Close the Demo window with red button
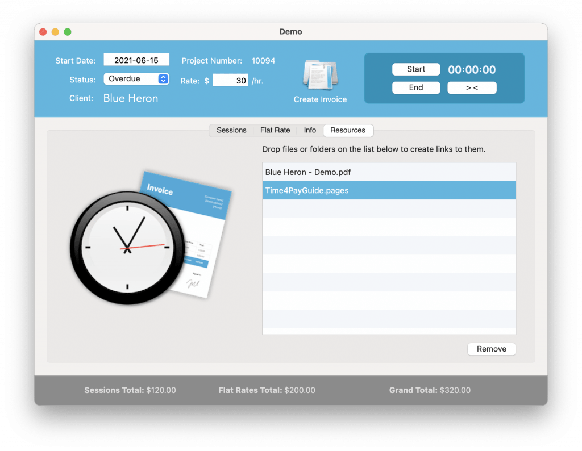582x451 pixels. (x=43, y=32)
